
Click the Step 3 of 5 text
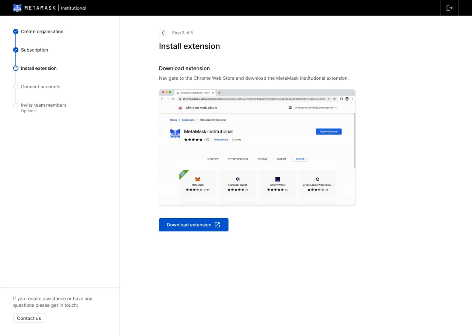click(x=182, y=33)
